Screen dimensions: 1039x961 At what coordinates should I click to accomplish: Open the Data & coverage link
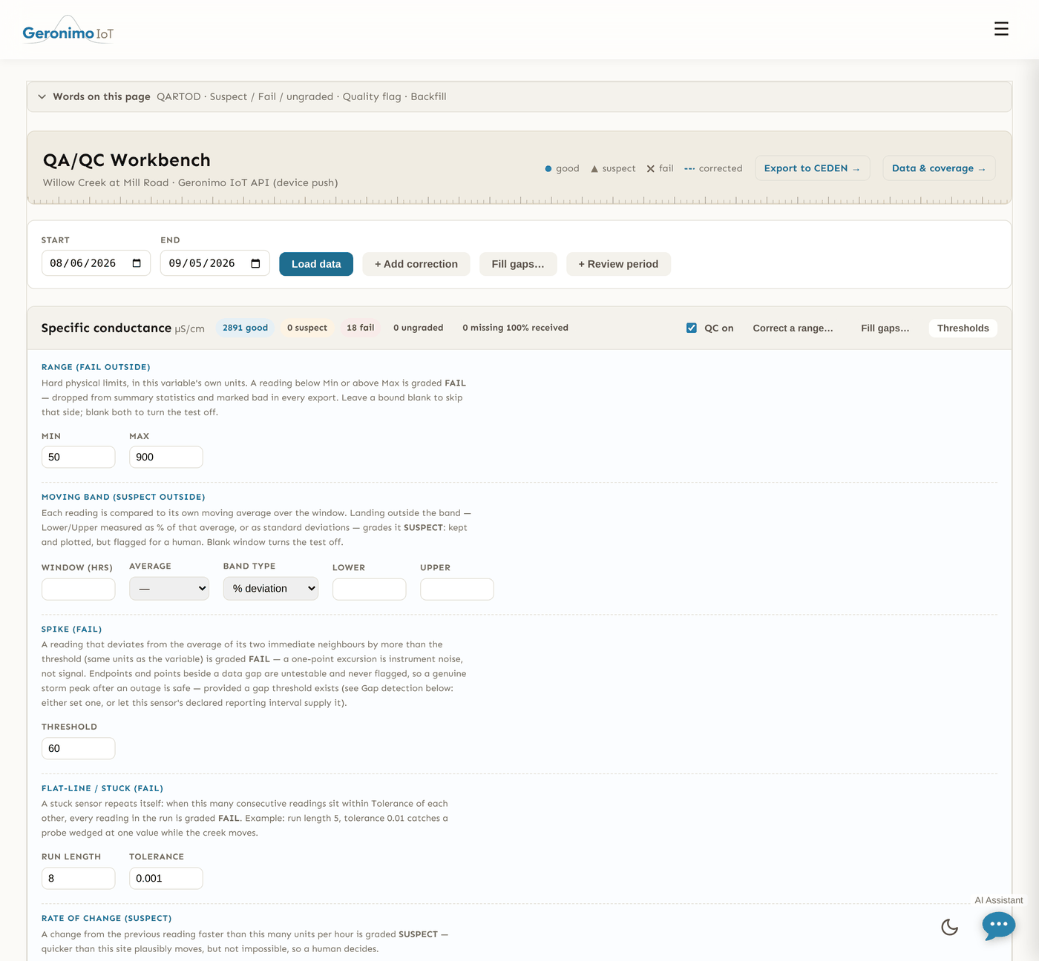939,168
